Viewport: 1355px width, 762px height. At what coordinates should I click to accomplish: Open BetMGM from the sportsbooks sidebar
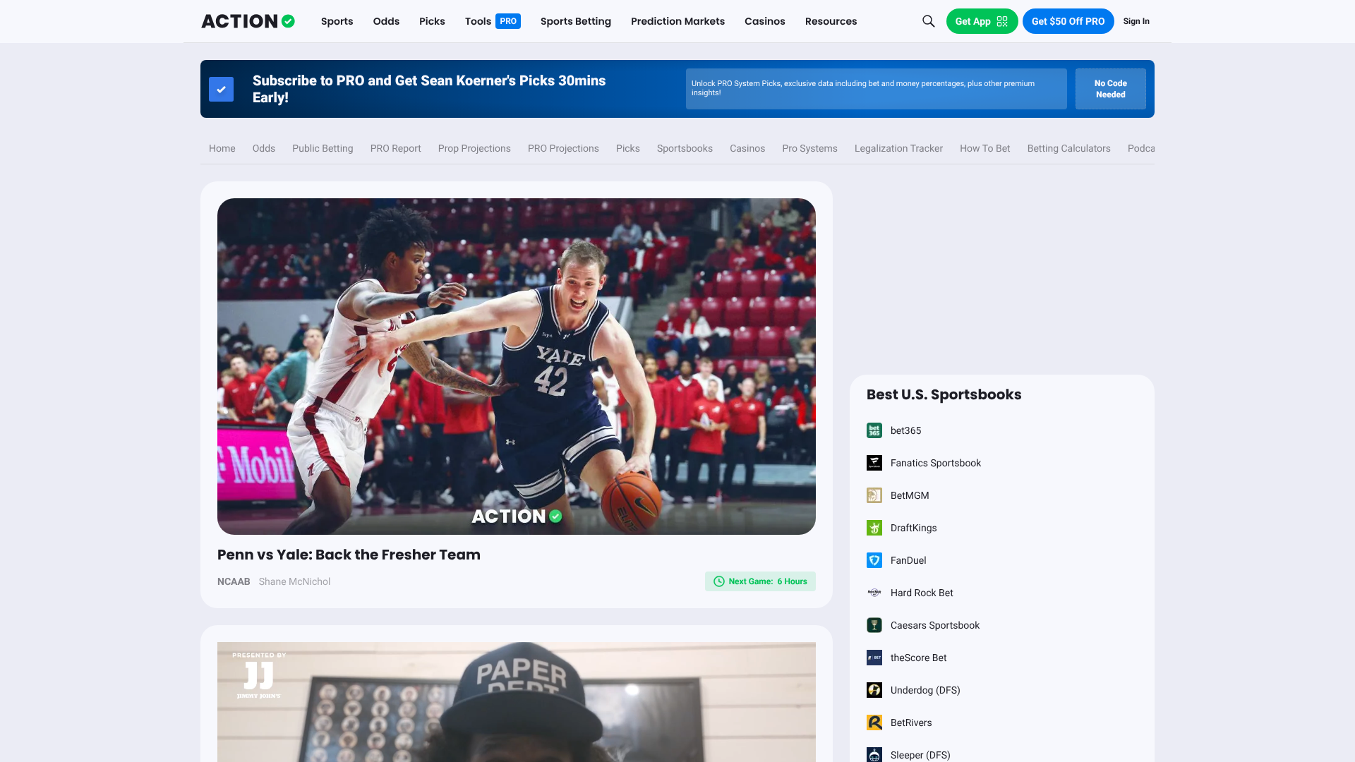(x=908, y=495)
